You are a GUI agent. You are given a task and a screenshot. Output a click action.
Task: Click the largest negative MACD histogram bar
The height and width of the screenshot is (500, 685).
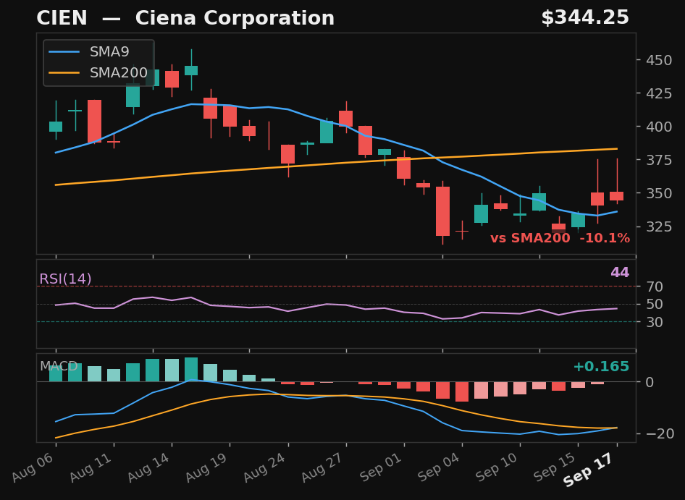pyautogui.click(x=462, y=391)
